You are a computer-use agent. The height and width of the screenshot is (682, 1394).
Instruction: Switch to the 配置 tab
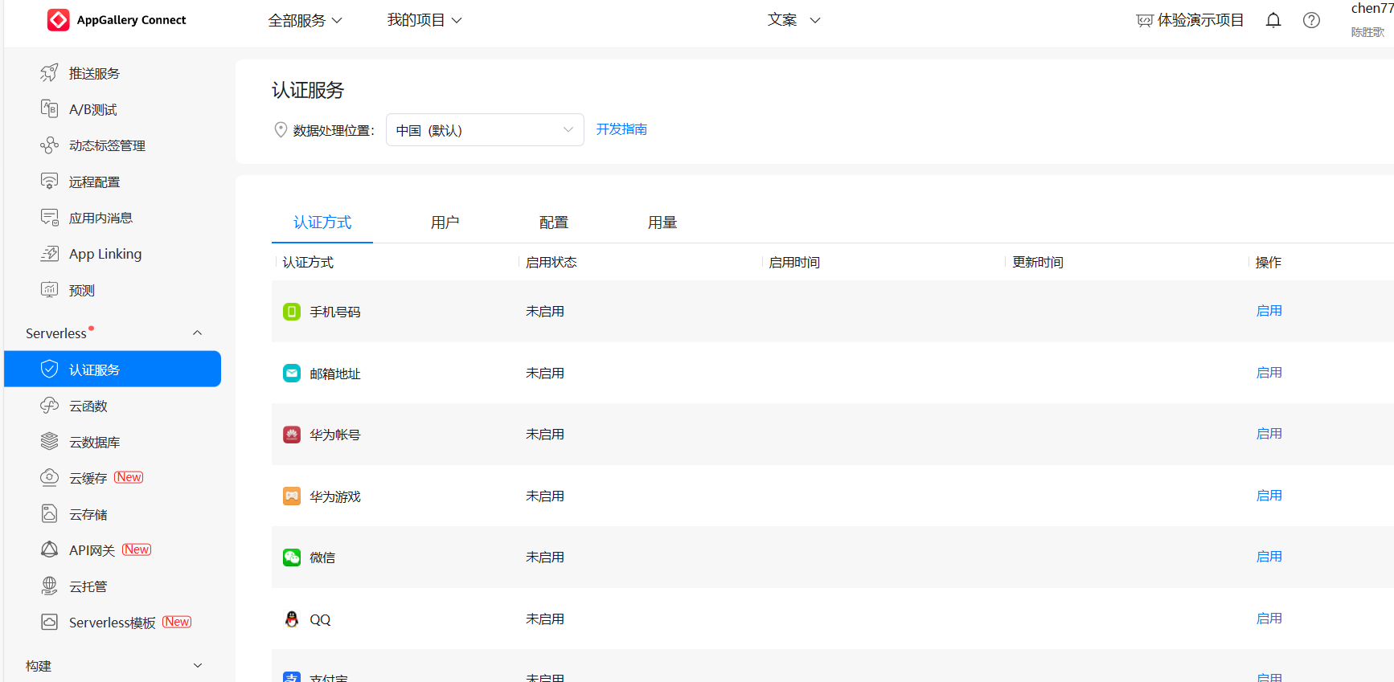(x=554, y=223)
